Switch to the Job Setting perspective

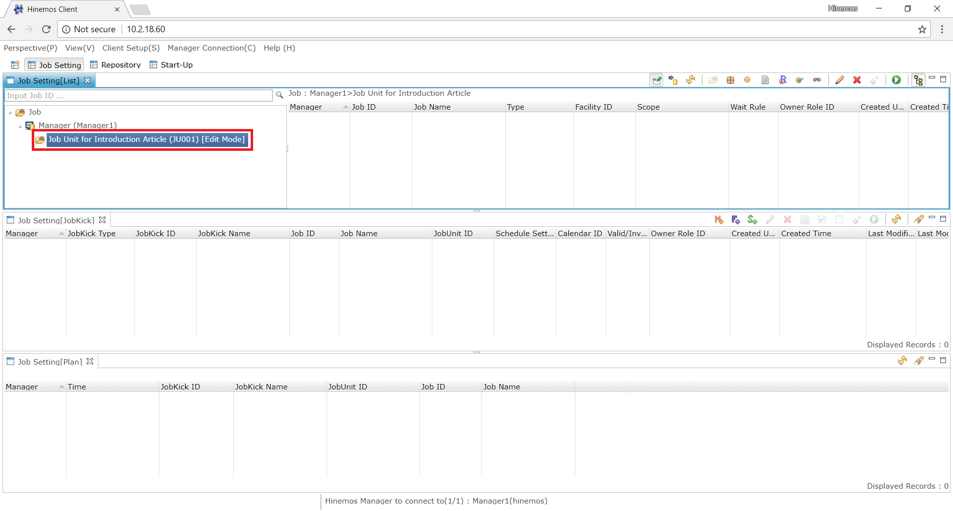pyautogui.click(x=55, y=65)
